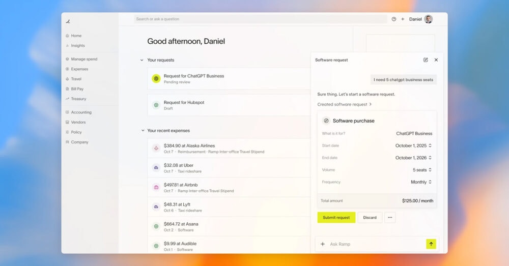Viewport: 509px width, 266px height.
Task: Change the Volume 5 seats selector
Action: click(422, 170)
